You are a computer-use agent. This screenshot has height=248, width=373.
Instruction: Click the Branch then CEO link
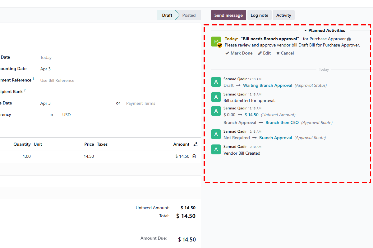[282, 122]
